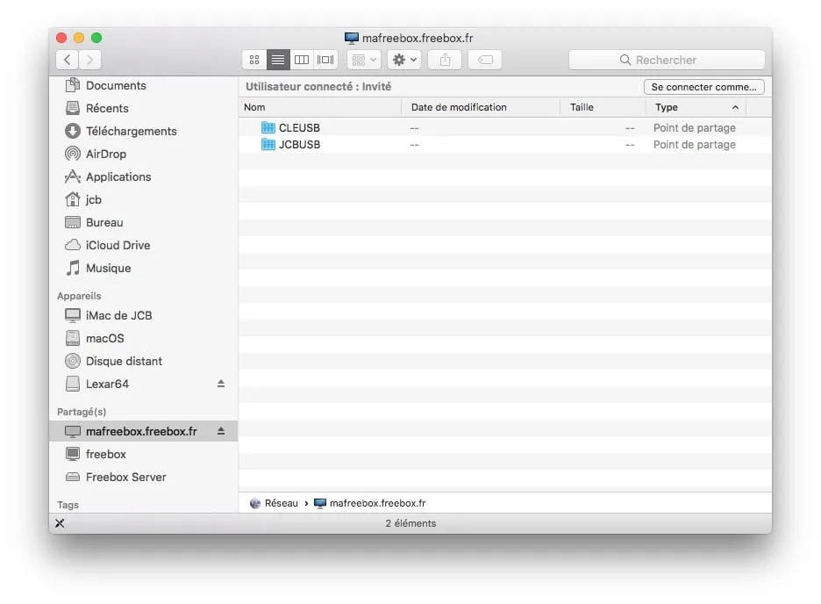
Task: Click the window title computer icon
Action: (352, 38)
